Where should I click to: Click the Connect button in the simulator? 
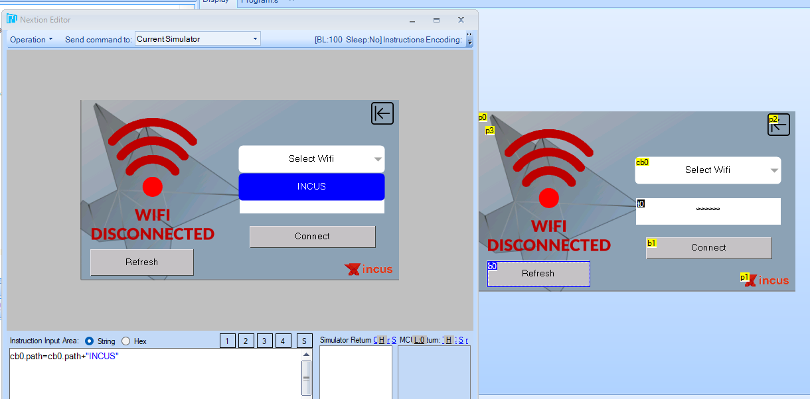[312, 237]
